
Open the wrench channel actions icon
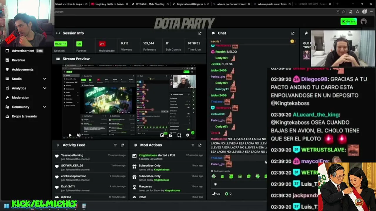(x=306, y=33)
